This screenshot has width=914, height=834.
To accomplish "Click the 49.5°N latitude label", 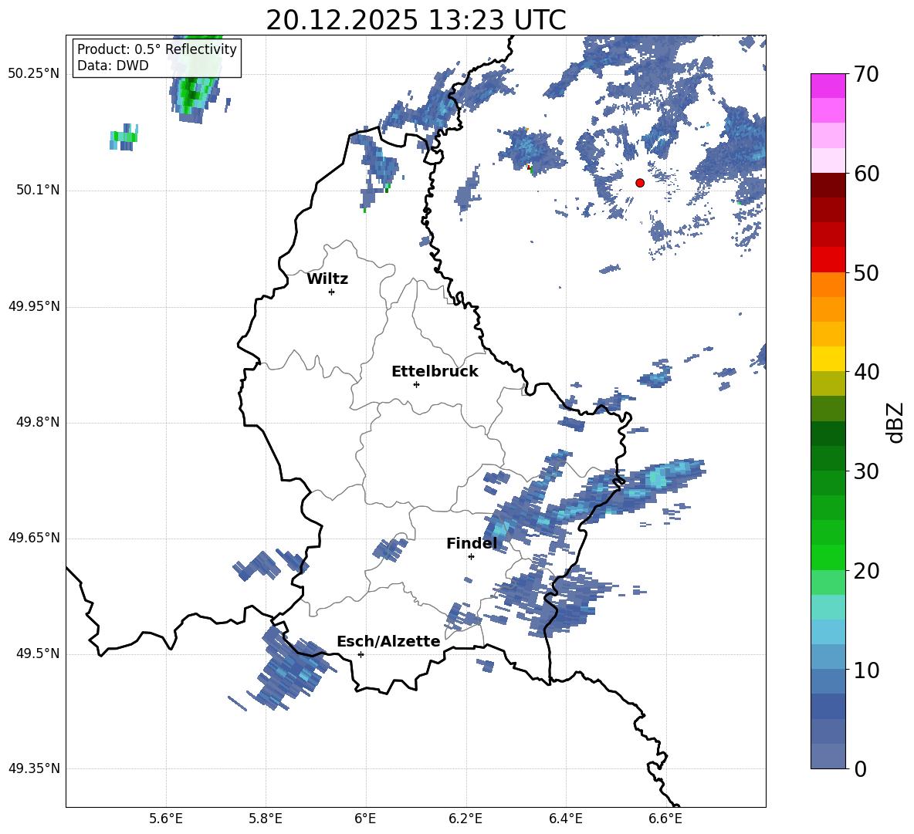I will [x=38, y=654].
